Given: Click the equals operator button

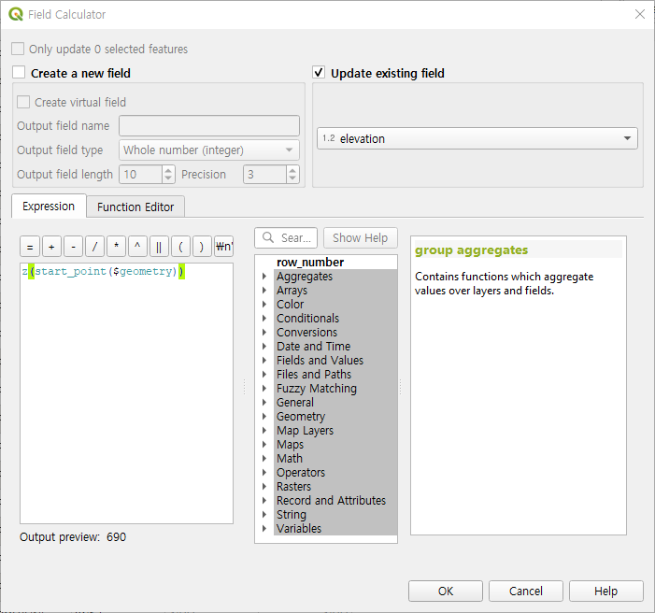Looking at the screenshot, I should 30,247.
